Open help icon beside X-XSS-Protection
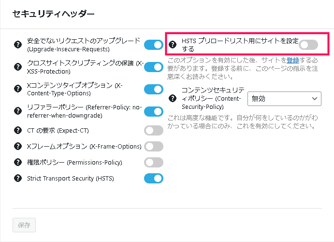 [18, 67]
